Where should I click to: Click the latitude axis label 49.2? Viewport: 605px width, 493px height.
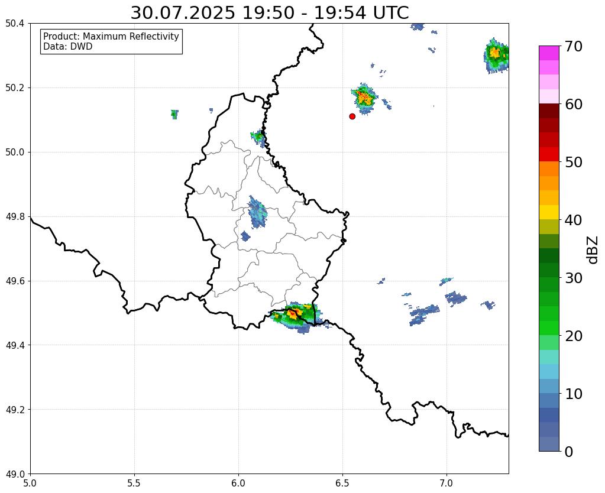(15, 409)
